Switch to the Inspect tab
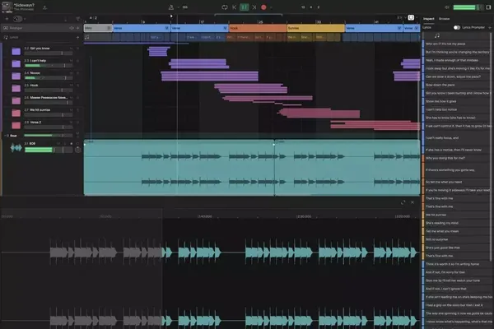Image resolution: width=494 pixels, height=329 pixels. pyautogui.click(x=428, y=19)
